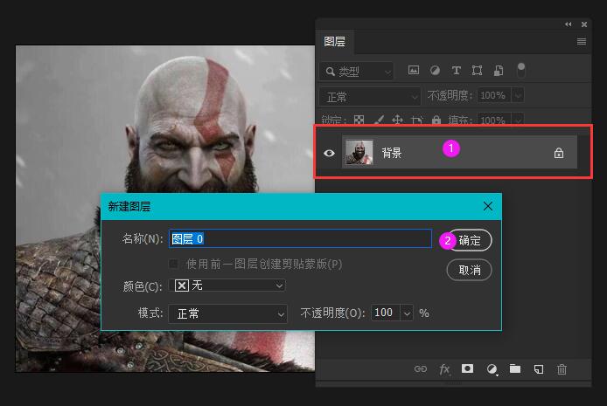Expand the dialog opacity slider arrow
Screen dimensions: 607x406
coord(407,313)
